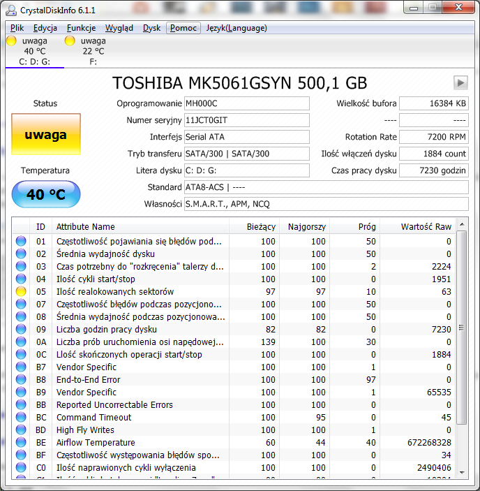Viewport: 480px width, 491px height.
Task: Click the Najgorszy column header
Action: pyautogui.click(x=304, y=227)
